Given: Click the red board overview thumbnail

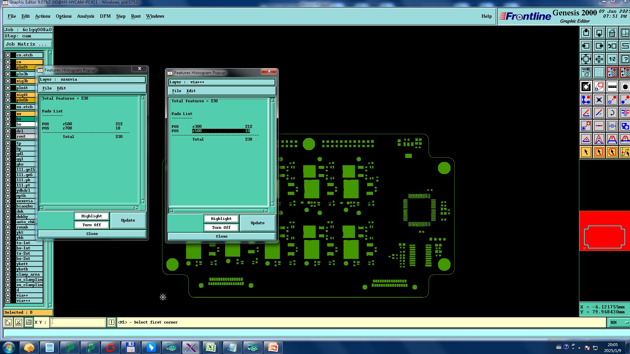Looking at the screenshot, I should click(604, 231).
